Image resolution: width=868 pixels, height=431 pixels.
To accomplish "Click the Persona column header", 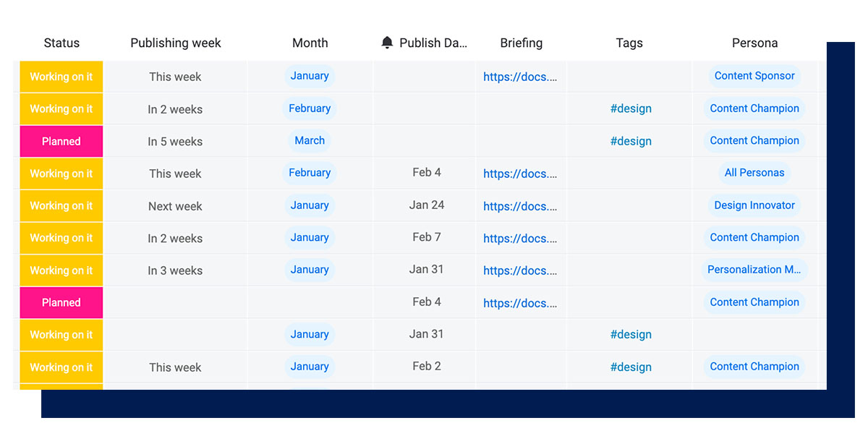I will click(x=754, y=43).
